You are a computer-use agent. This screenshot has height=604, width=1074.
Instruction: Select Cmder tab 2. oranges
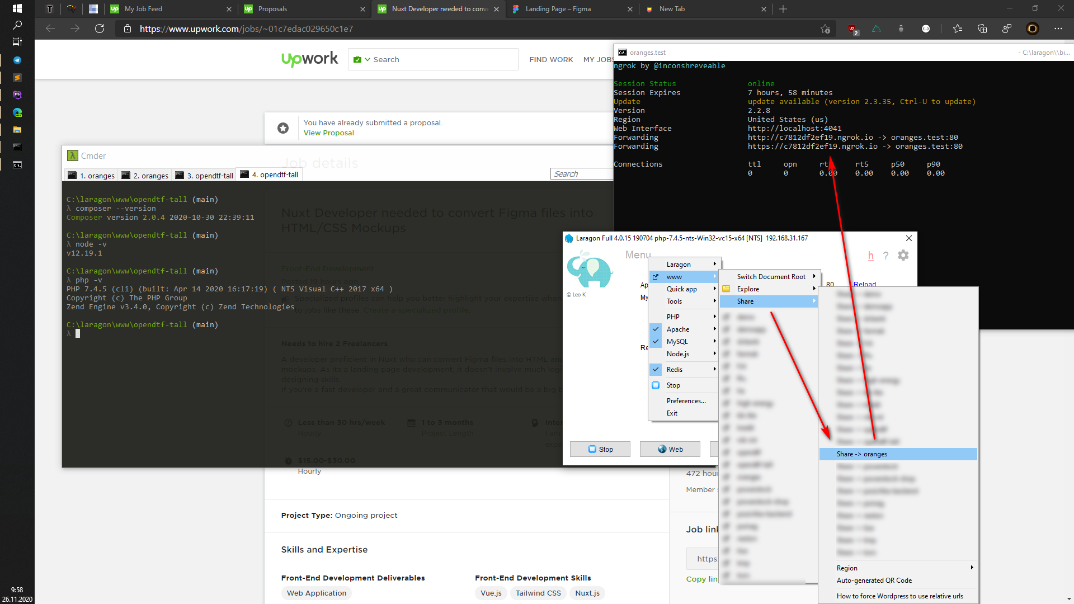(145, 176)
